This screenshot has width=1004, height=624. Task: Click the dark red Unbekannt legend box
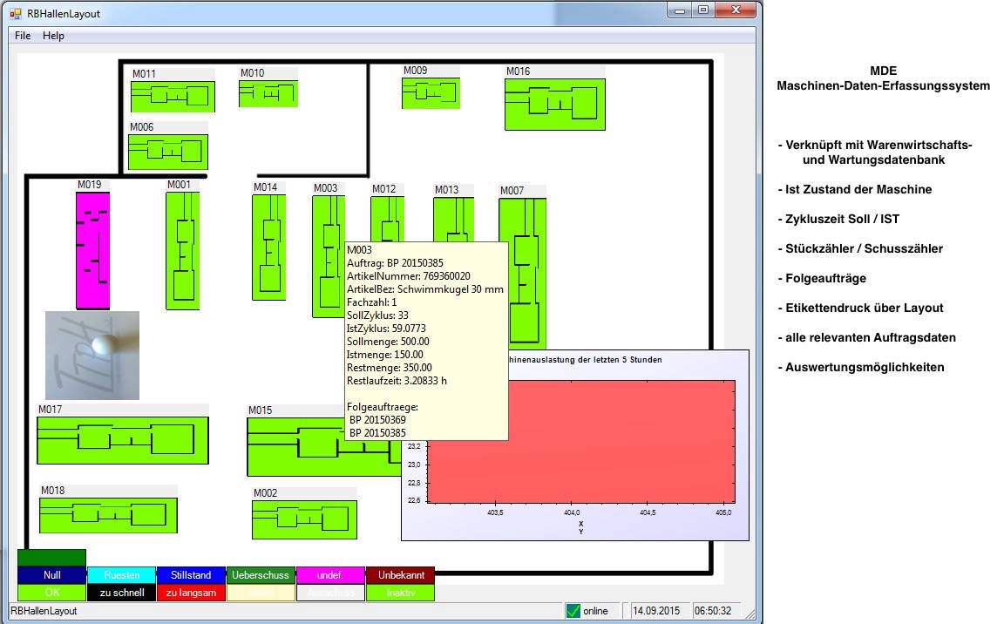(x=401, y=574)
